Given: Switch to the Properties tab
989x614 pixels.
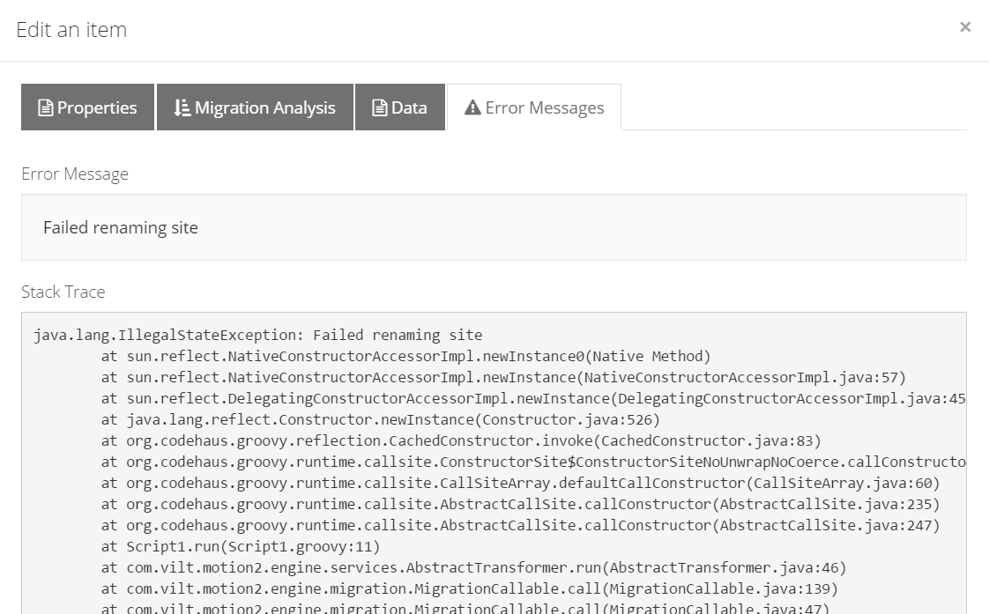Looking at the screenshot, I should click(87, 107).
